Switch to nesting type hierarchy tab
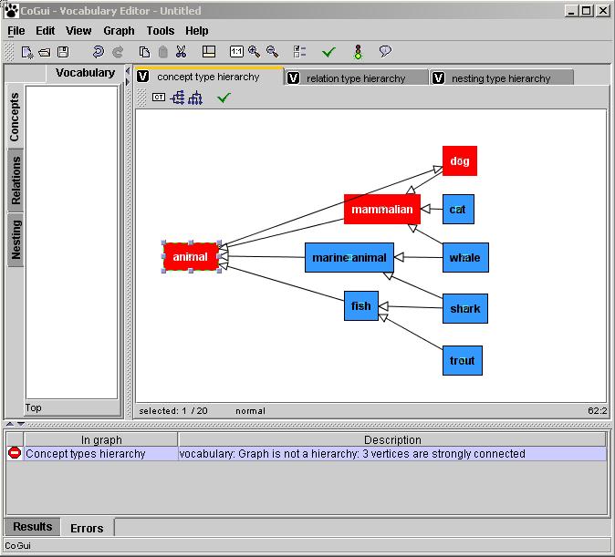This screenshot has width=615, height=557. pyautogui.click(x=502, y=78)
